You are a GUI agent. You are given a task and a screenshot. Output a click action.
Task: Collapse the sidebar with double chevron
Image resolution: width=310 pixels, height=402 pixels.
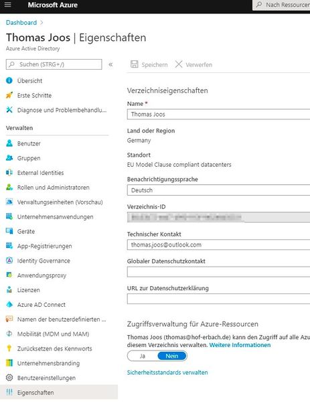point(110,64)
